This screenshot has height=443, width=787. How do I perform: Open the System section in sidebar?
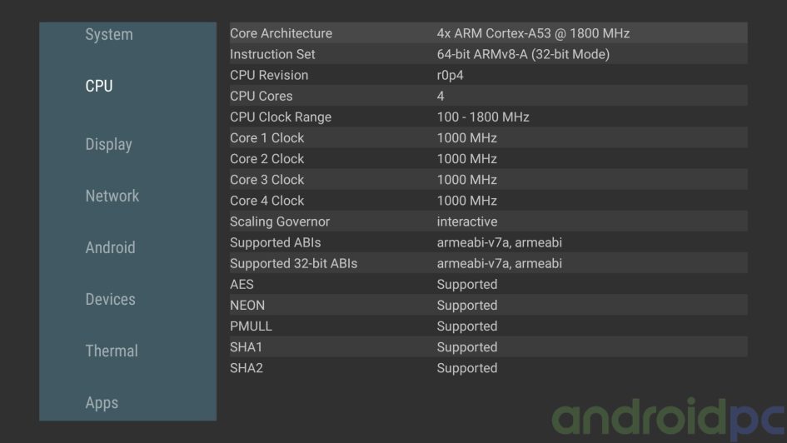tap(109, 34)
